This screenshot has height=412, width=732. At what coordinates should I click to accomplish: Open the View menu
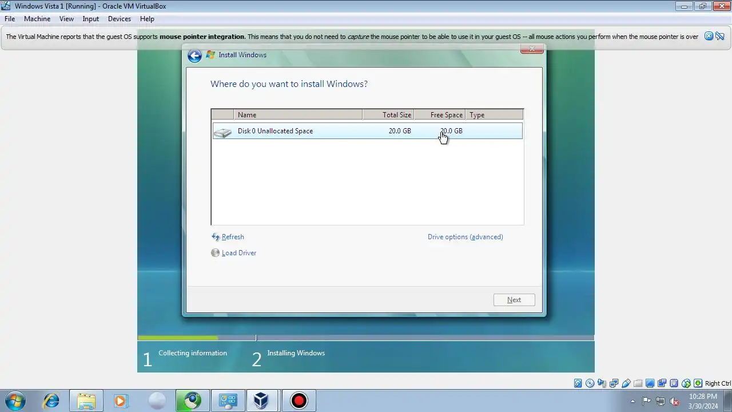[x=66, y=19]
